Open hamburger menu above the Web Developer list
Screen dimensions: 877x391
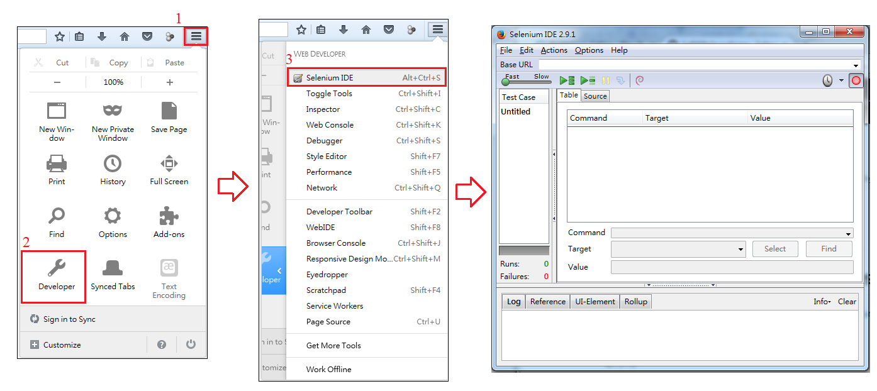click(x=438, y=29)
